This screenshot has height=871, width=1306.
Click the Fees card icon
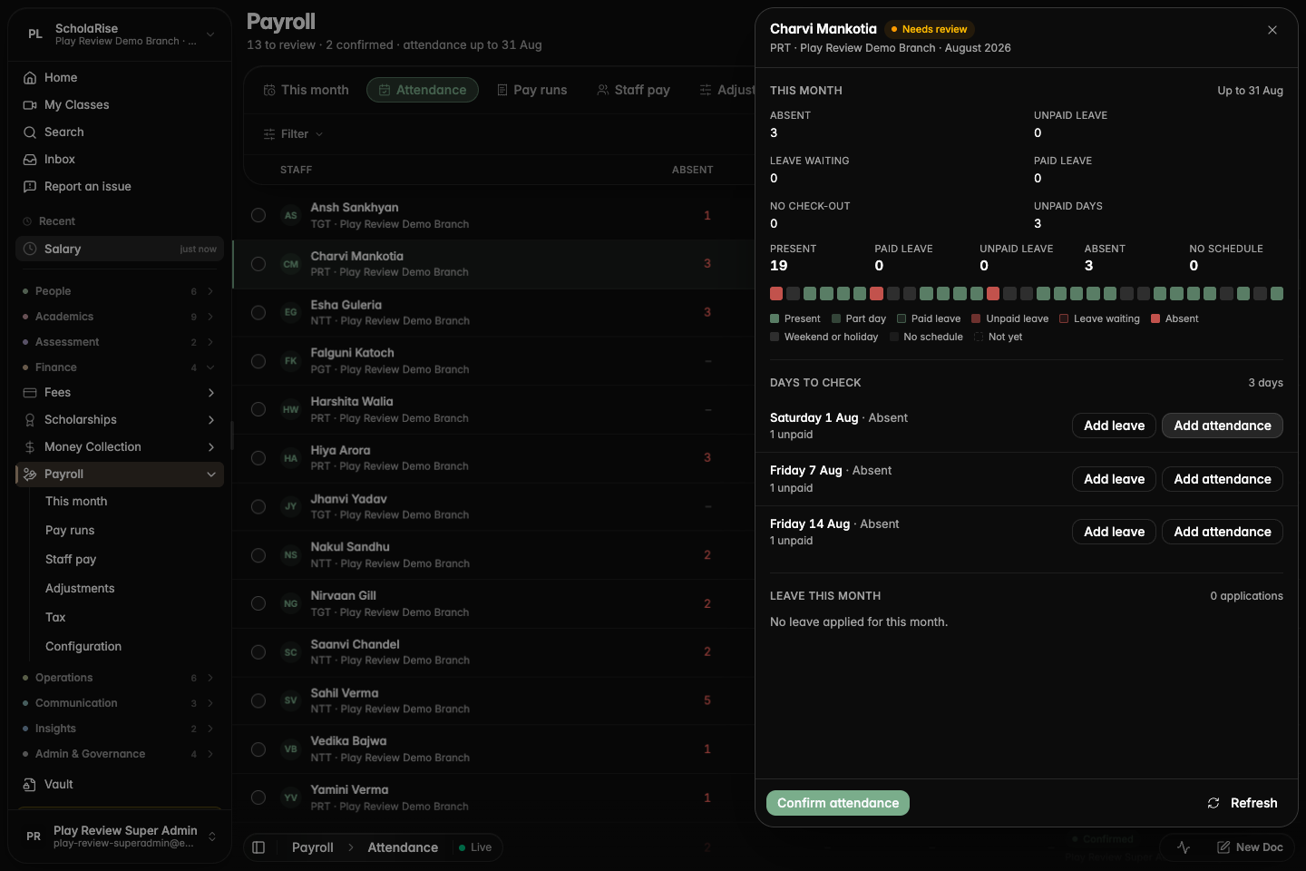click(x=30, y=393)
